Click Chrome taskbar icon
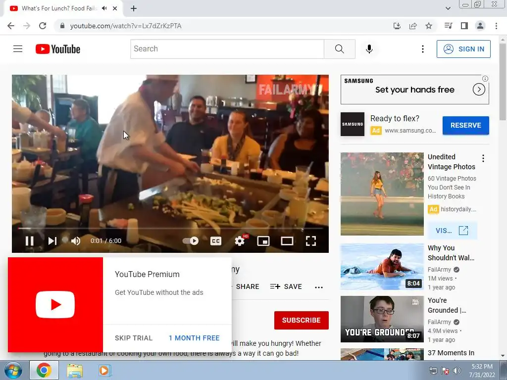 point(44,370)
